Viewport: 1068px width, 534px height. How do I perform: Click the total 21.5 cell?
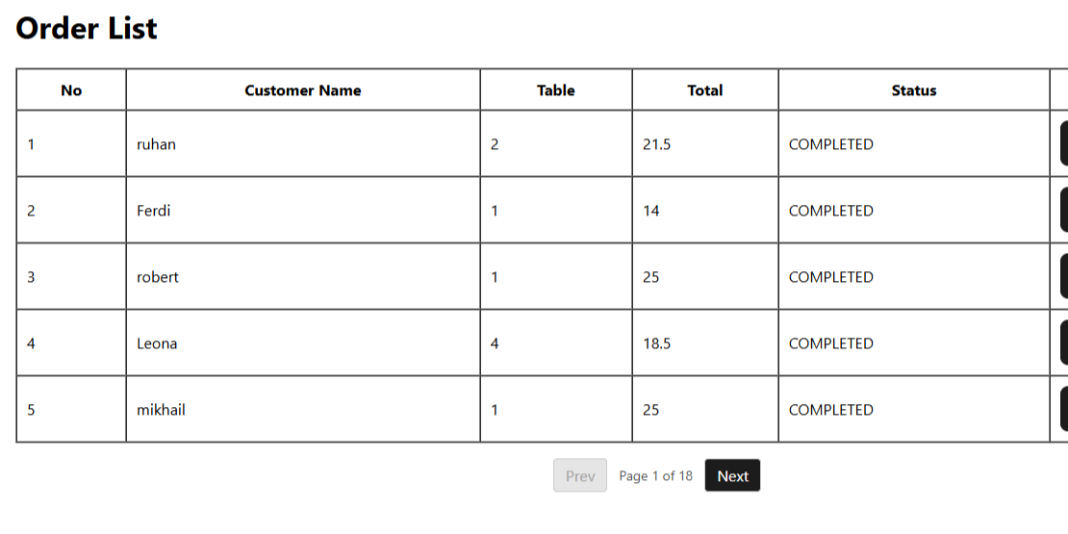(657, 144)
